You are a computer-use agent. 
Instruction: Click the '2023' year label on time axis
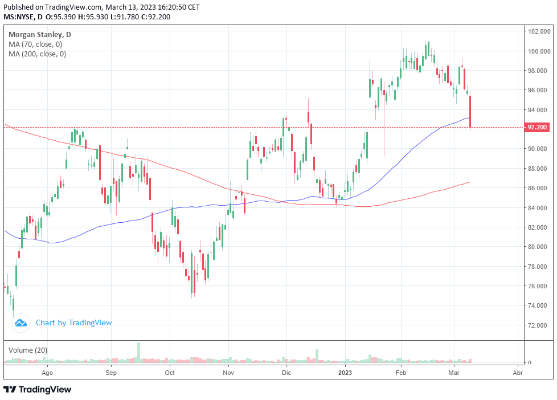pyautogui.click(x=345, y=373)
